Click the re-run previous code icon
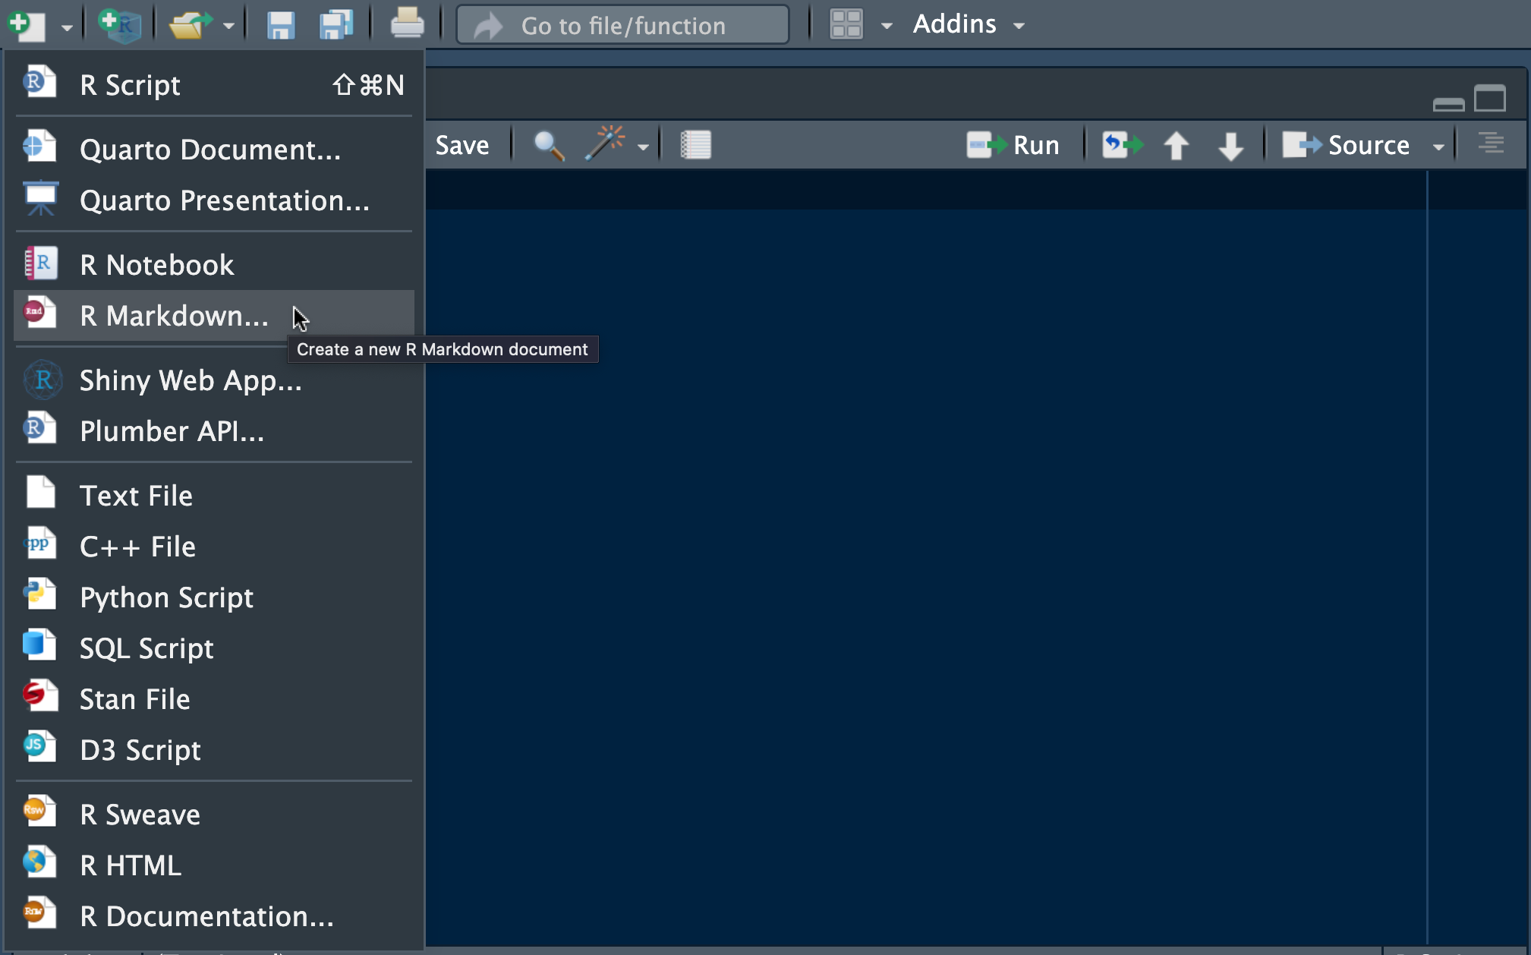 [1122, 145]
